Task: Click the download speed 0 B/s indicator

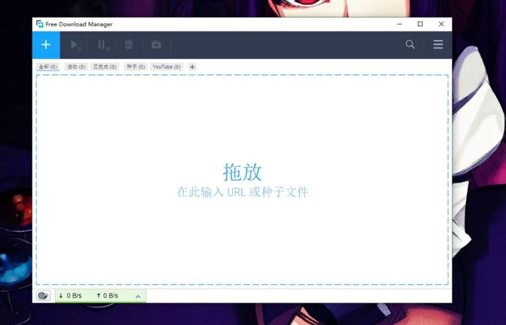Action: click(71, 296)
